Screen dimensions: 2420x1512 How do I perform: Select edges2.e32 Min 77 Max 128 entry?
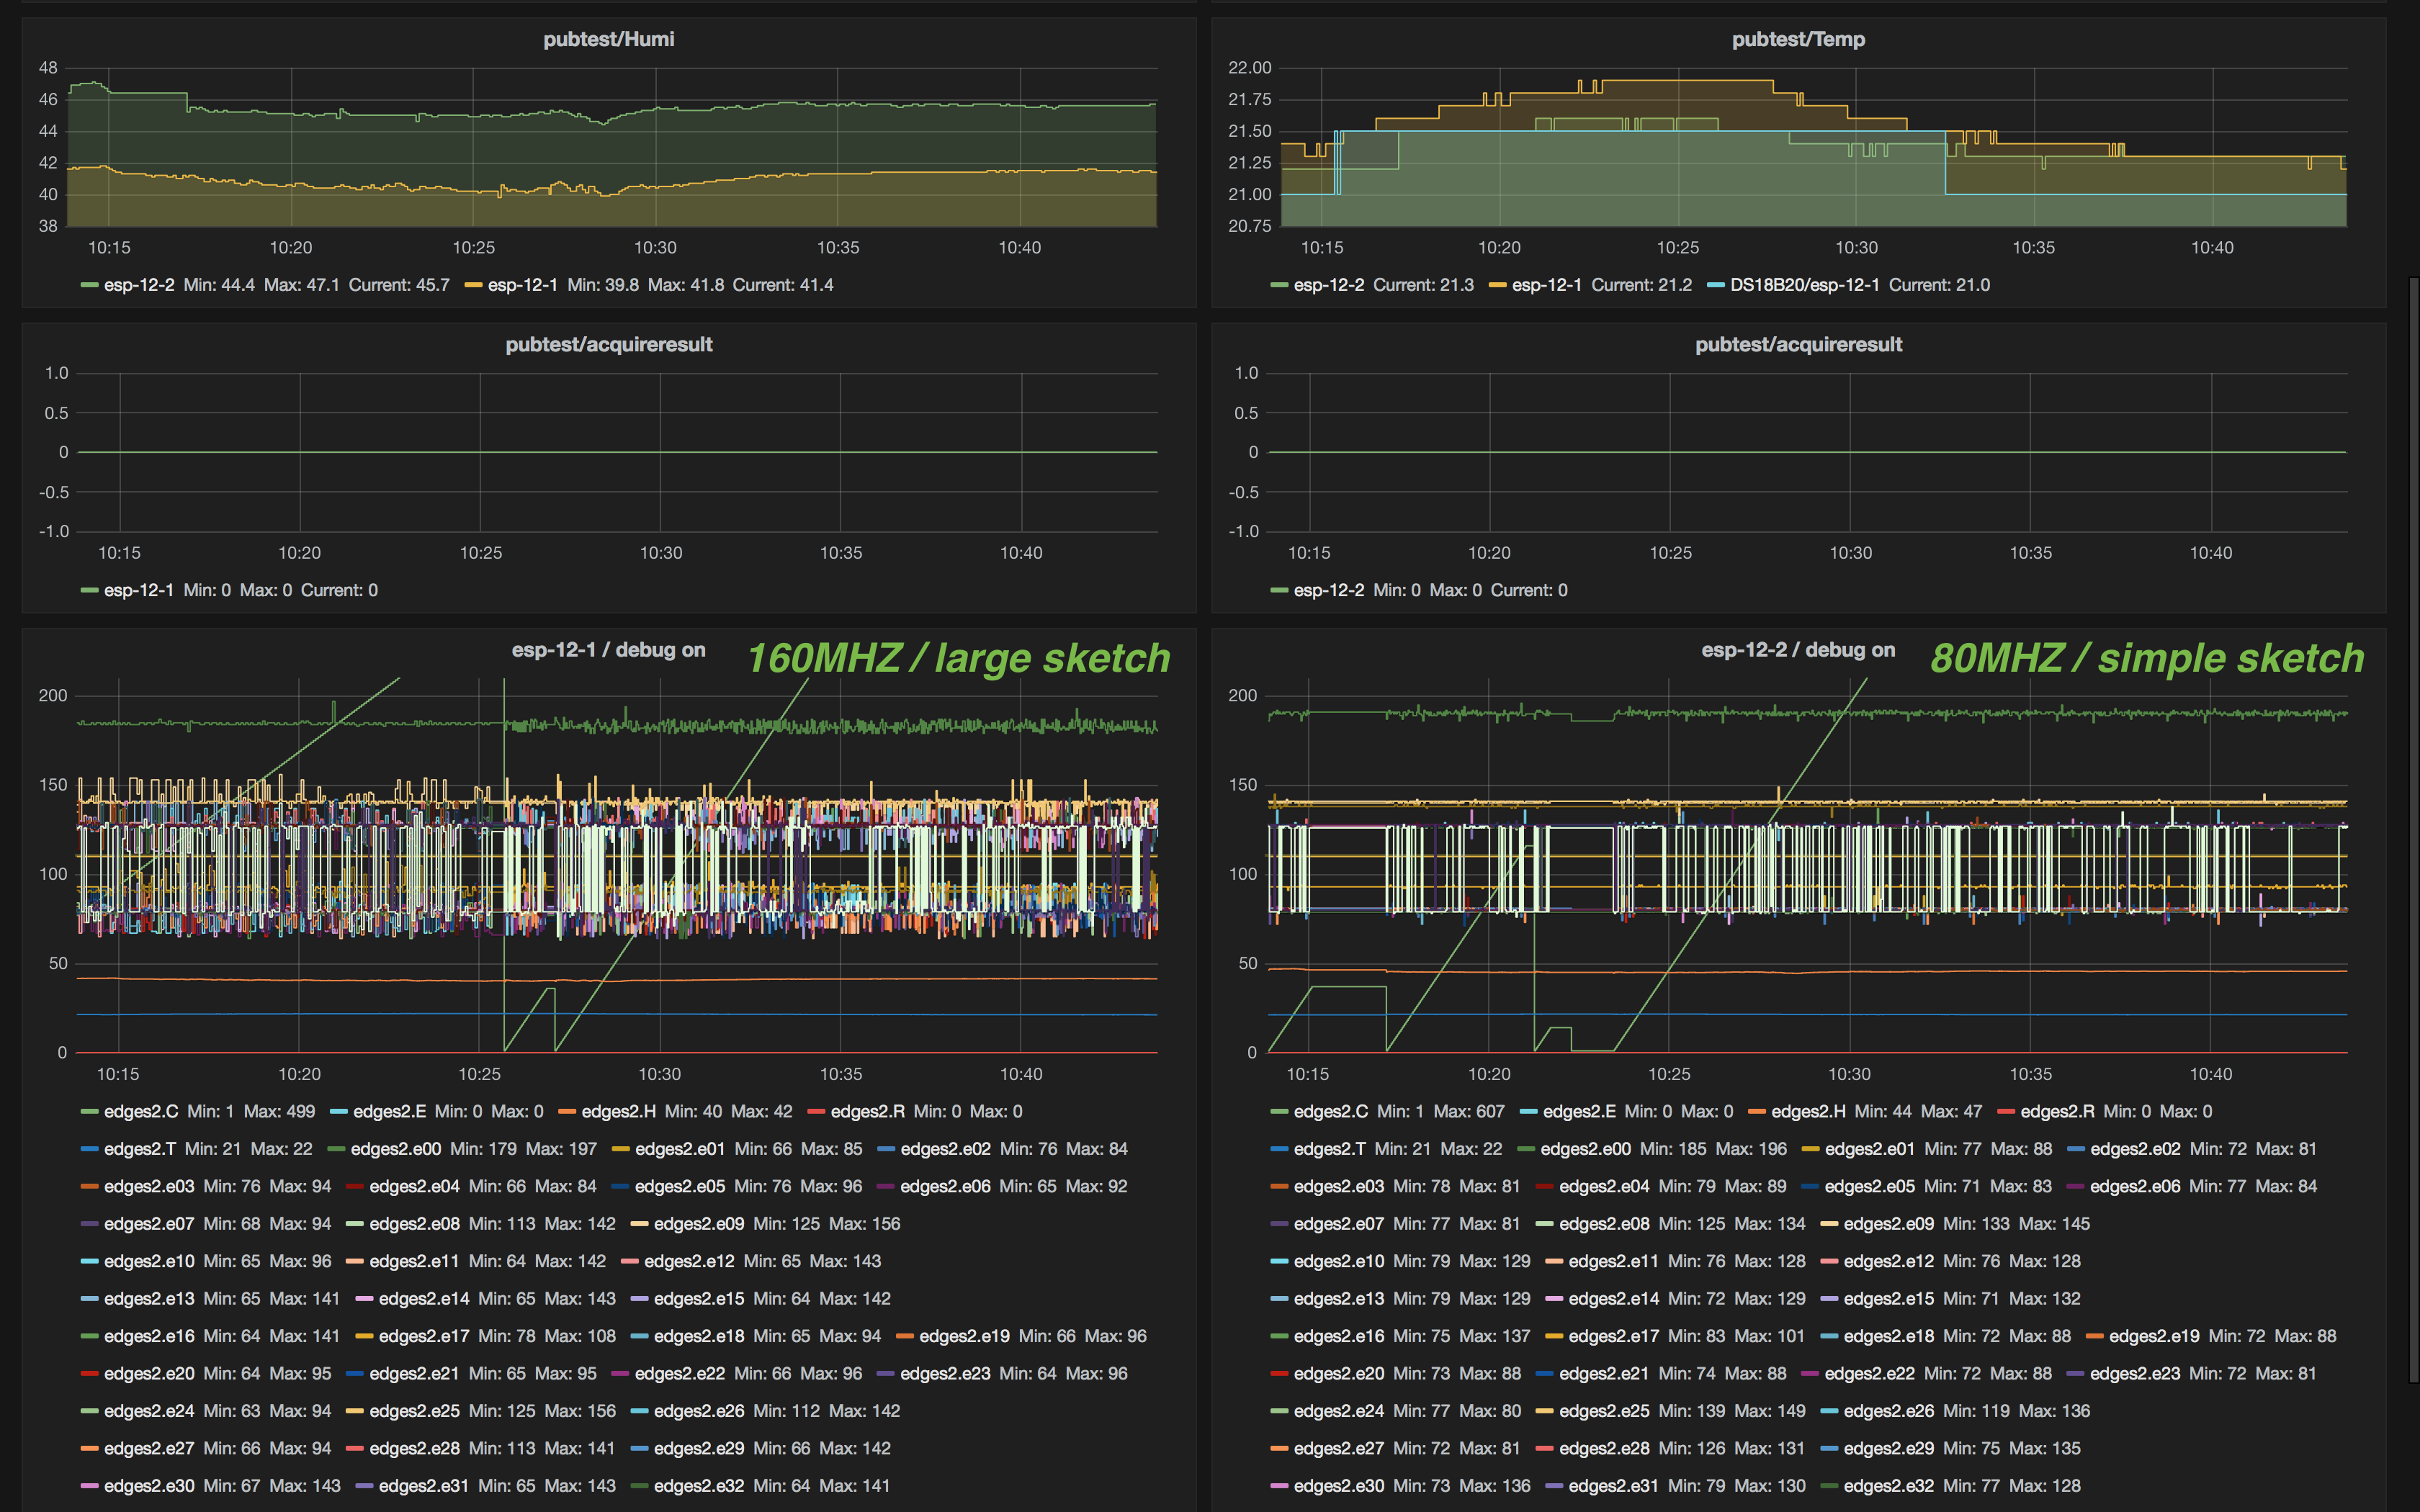click(1889, 1486)
